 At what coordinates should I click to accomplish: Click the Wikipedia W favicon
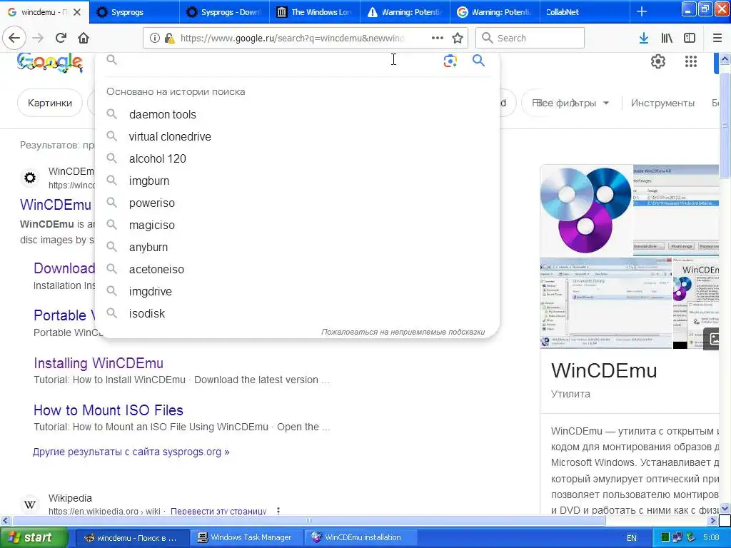pyautogui.click(x=30, y=504)
